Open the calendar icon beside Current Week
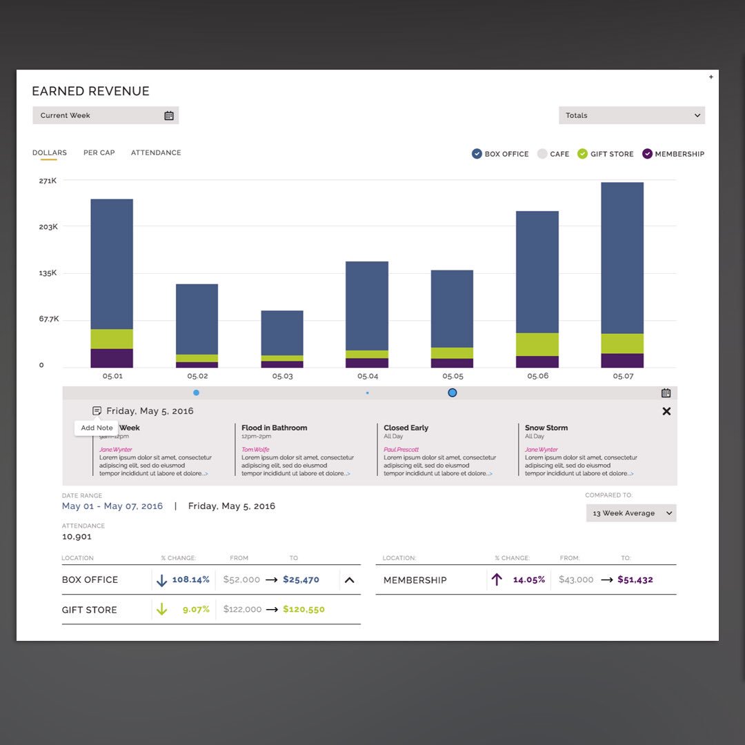 click(x=169, y=115)
